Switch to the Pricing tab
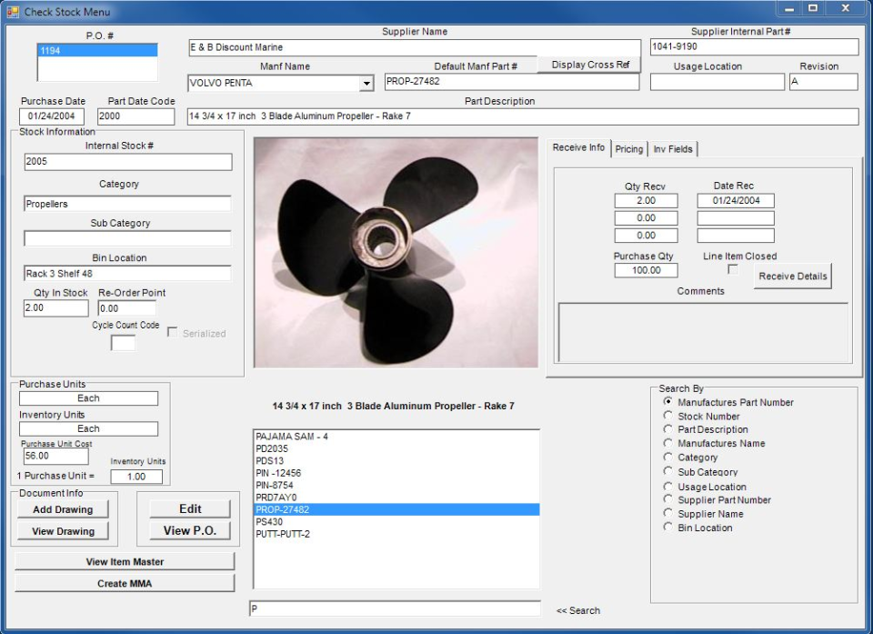 [628, 148]
